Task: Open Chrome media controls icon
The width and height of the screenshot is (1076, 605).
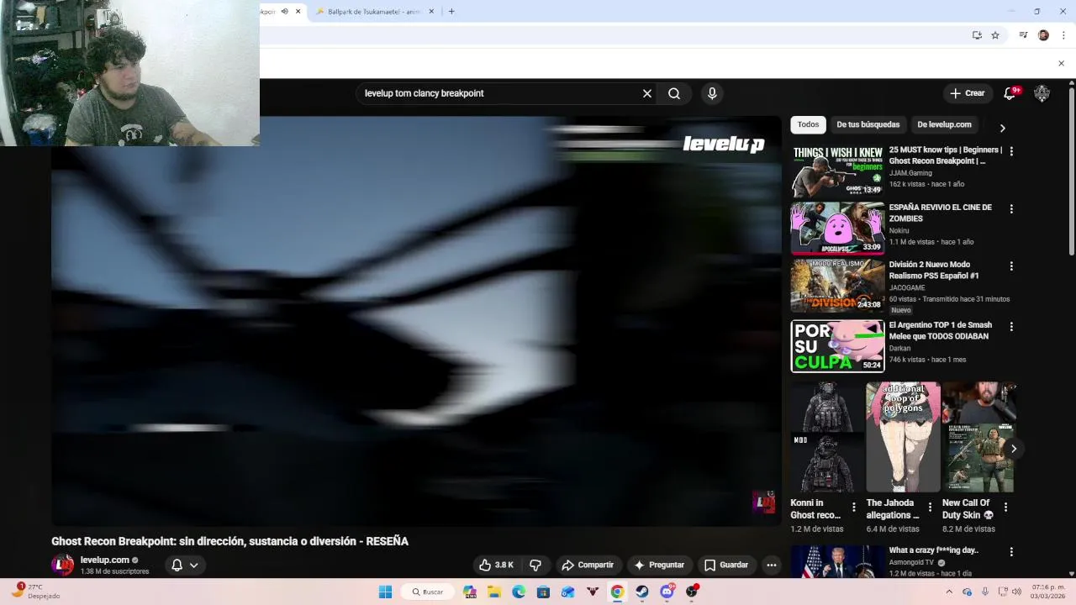Action: 1023,35
